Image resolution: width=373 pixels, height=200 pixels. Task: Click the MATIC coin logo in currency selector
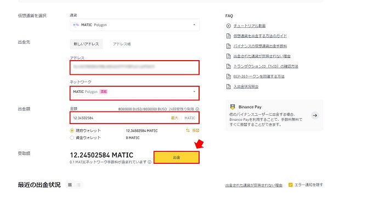[76, 25]
